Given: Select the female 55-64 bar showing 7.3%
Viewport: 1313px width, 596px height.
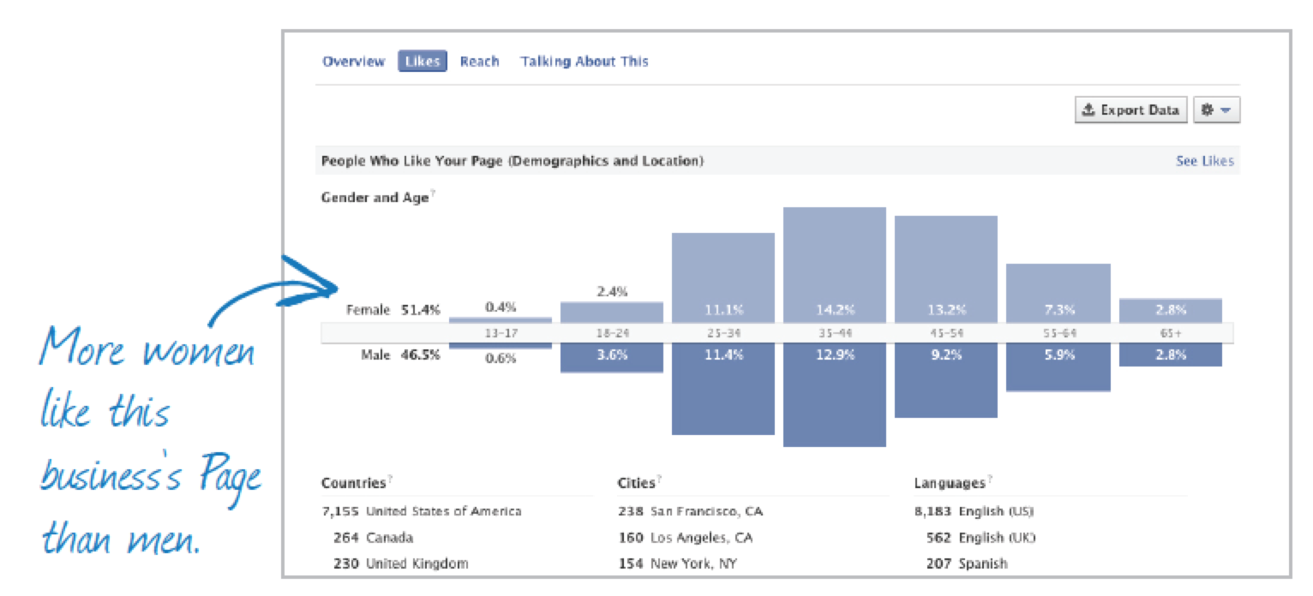Looking at the screenshot, I should tap(1058, 293).
